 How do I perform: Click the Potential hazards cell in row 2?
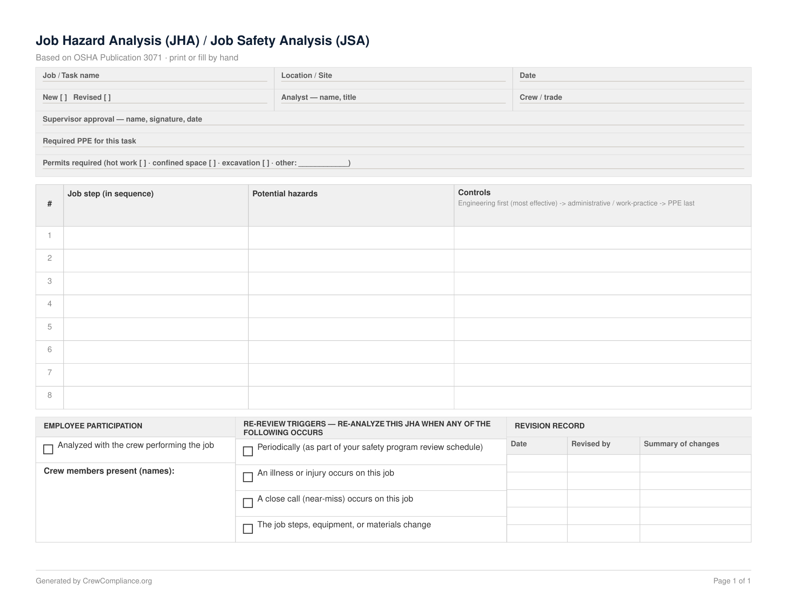[x=351, y=261]
